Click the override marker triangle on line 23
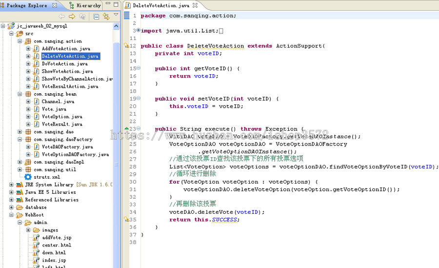Image resolution: width=439 pixels, height=268 pixels. (x=126, y=128)
